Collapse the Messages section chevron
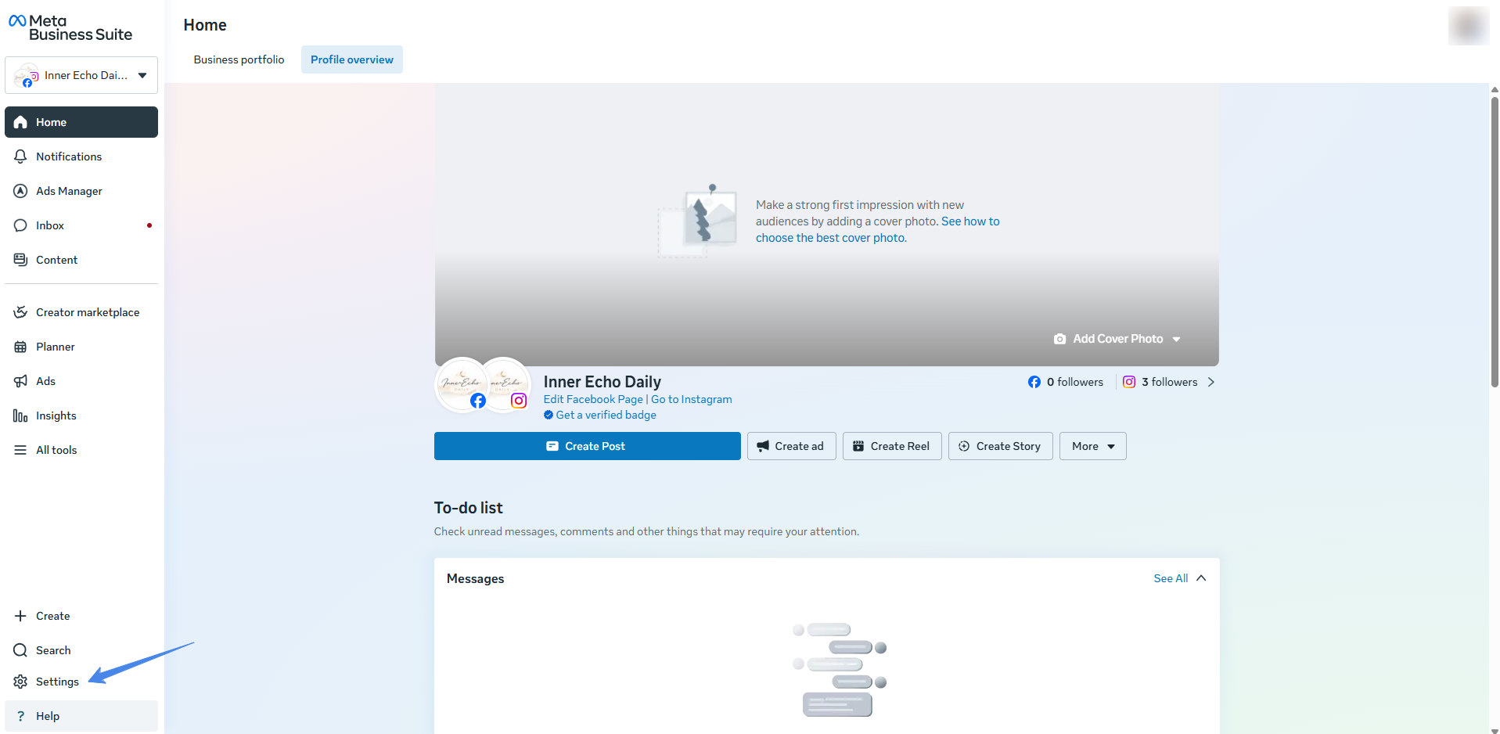Image resolution: width=1500 pixels, height=734 pixels. point(1201,578)
